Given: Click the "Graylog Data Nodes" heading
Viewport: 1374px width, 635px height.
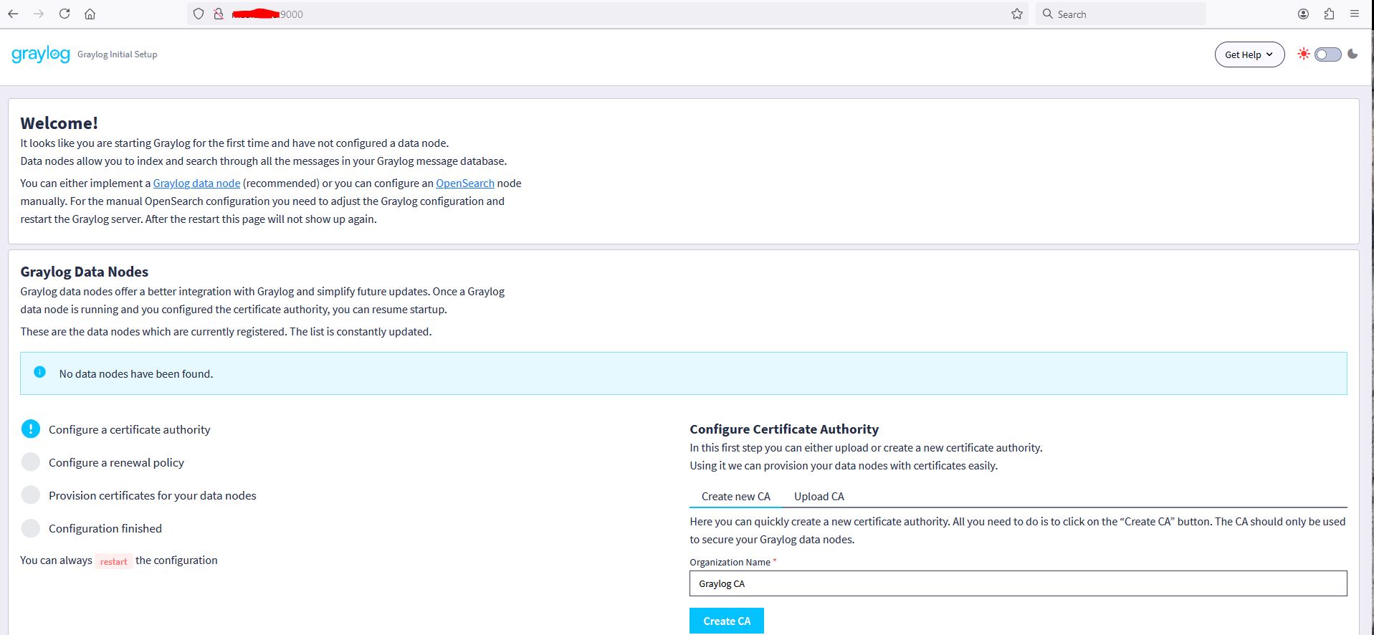Looking at the screenshot, I should coord(85,272).
